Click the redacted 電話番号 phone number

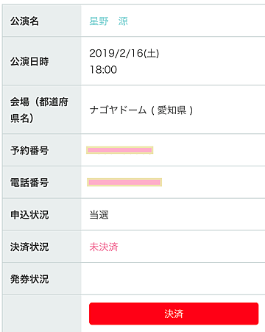(x=124, y=182)
